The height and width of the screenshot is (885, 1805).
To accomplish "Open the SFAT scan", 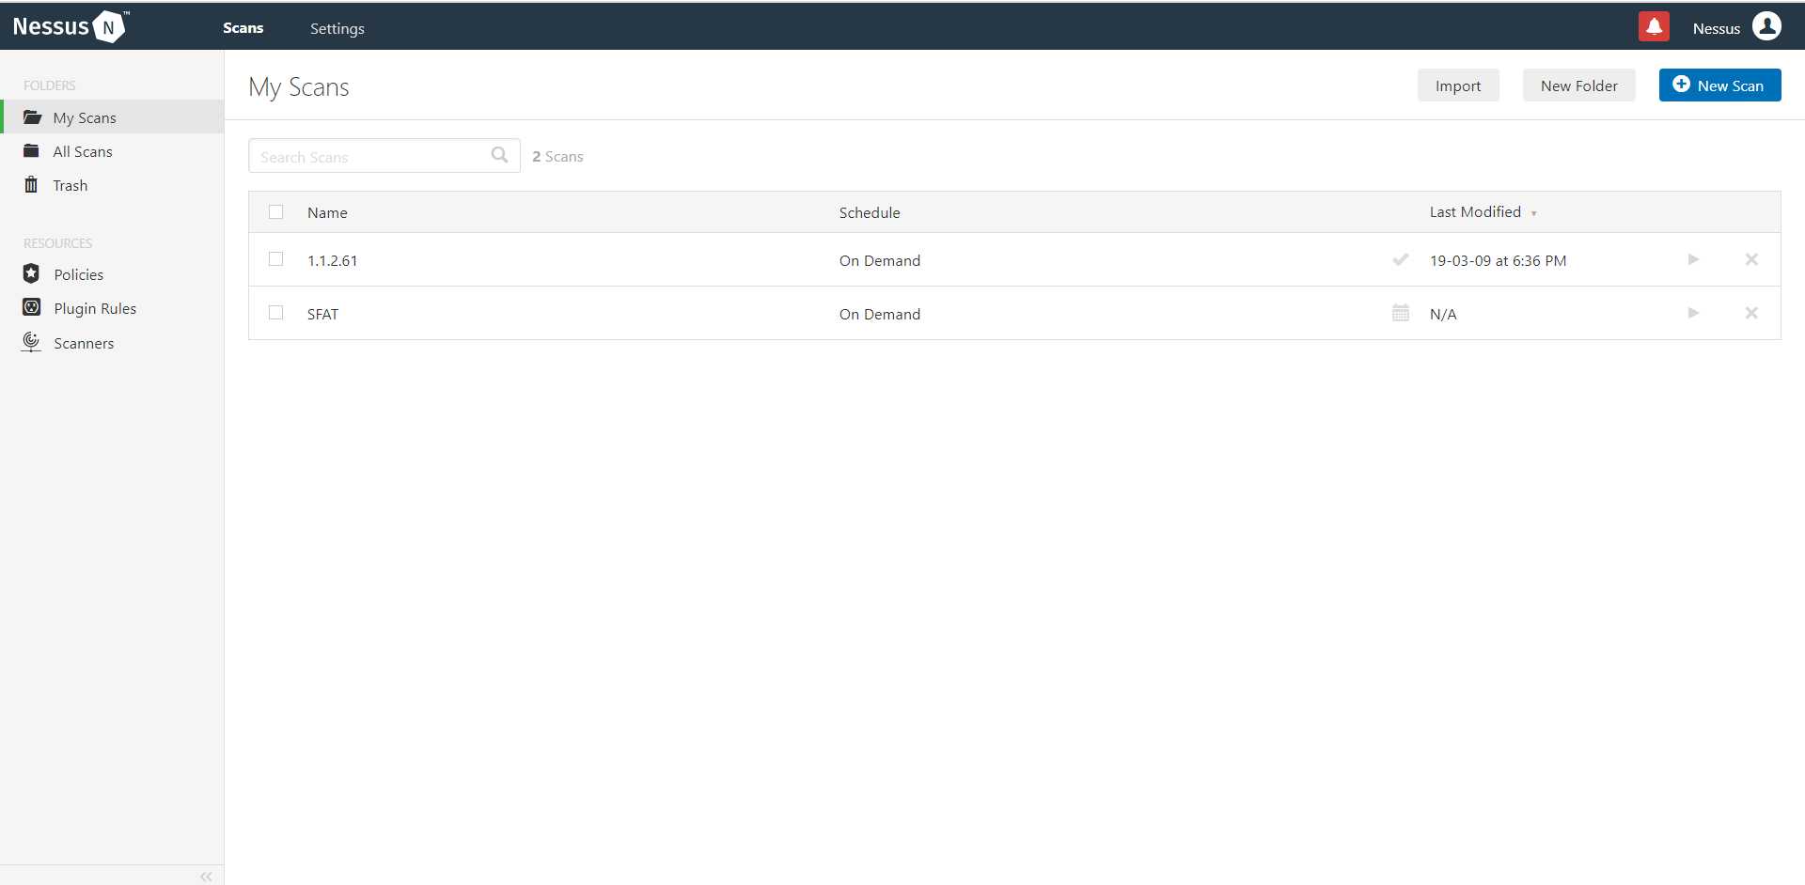I will tap(322, 315).
